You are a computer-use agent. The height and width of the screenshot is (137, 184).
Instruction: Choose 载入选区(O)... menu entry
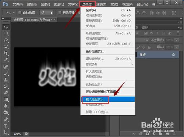[108, 99]
